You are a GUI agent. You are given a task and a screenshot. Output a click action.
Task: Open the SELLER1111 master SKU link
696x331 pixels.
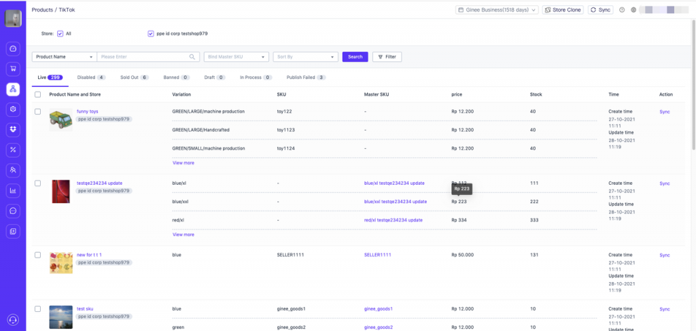(x=378, y=255)
